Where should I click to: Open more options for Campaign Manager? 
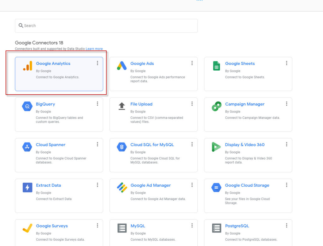(x=286, y=104)
